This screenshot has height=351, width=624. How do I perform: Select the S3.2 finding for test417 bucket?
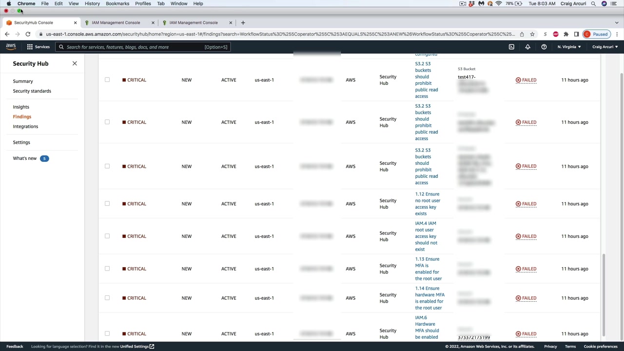(x=107, y=80)
